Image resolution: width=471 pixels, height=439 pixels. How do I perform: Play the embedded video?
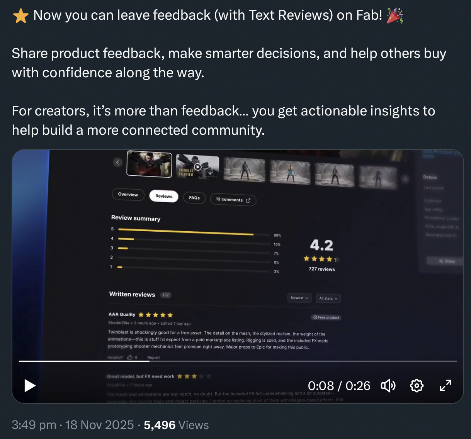[x=30, y=385]
